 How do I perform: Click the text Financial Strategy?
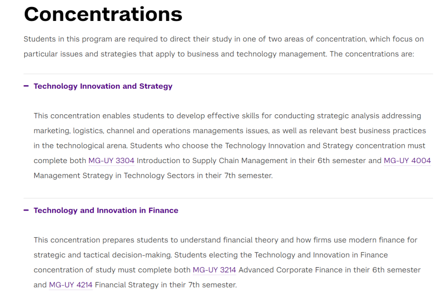[127, 285]
